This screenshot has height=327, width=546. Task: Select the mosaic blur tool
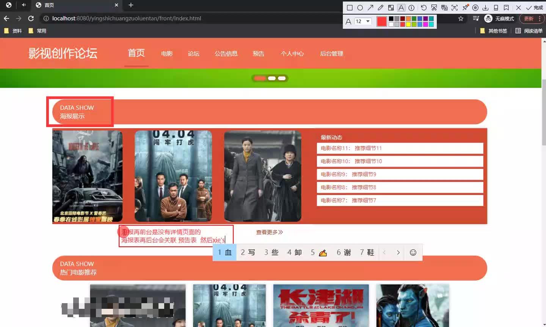(391, 7)
